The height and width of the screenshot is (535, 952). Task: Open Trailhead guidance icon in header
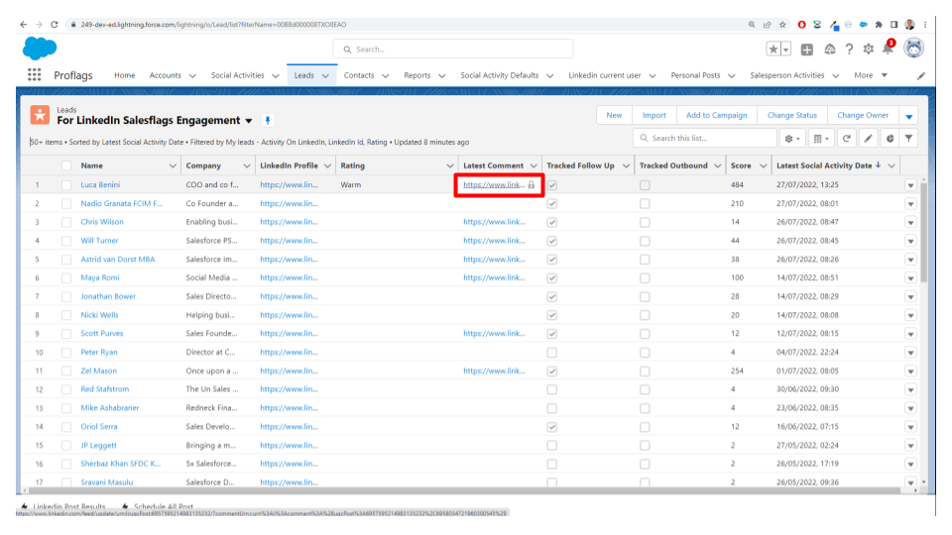pyautogui.click(x=829, y=50)
